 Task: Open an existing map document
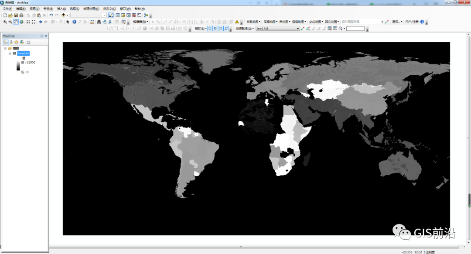pos(10,15)
